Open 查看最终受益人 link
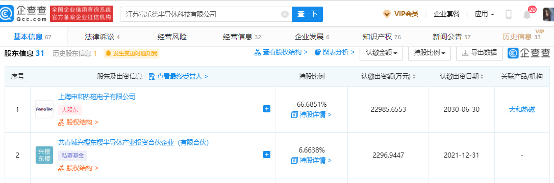554x183 pixels. (x=179, y=76)
